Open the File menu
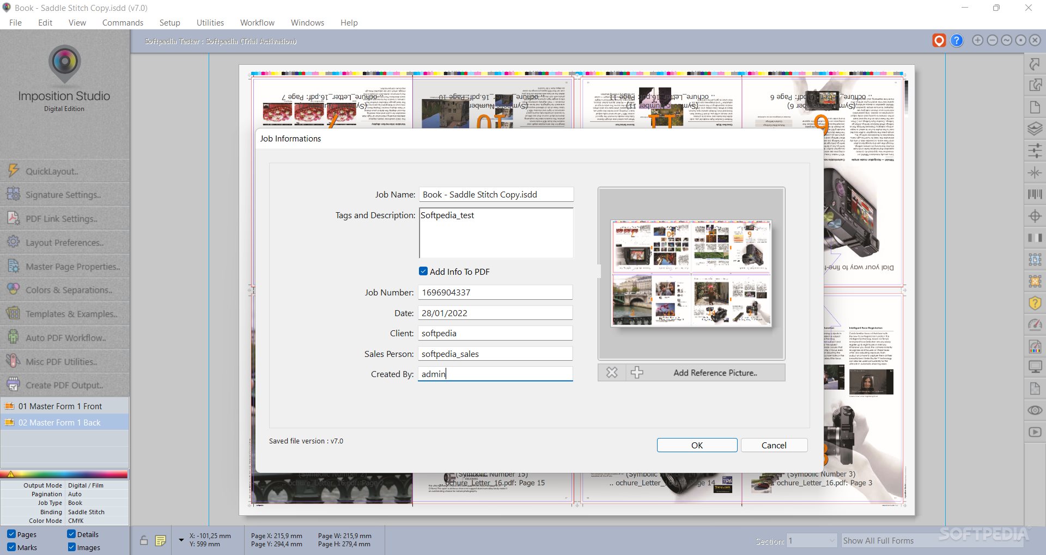1046x555 pixels. pos(15,22)
